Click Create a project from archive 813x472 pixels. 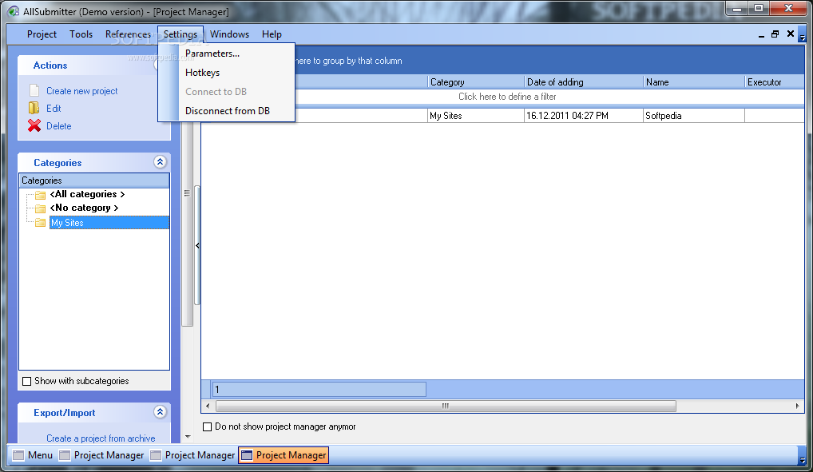pyautogui.click(x=101, y=438)
